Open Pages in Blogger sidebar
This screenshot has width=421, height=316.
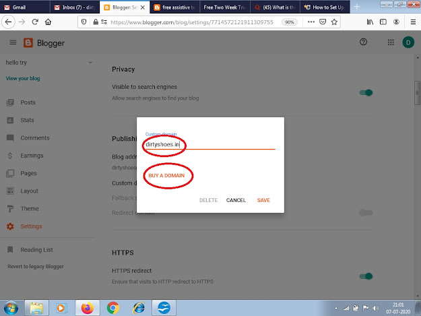coord(28,173)
